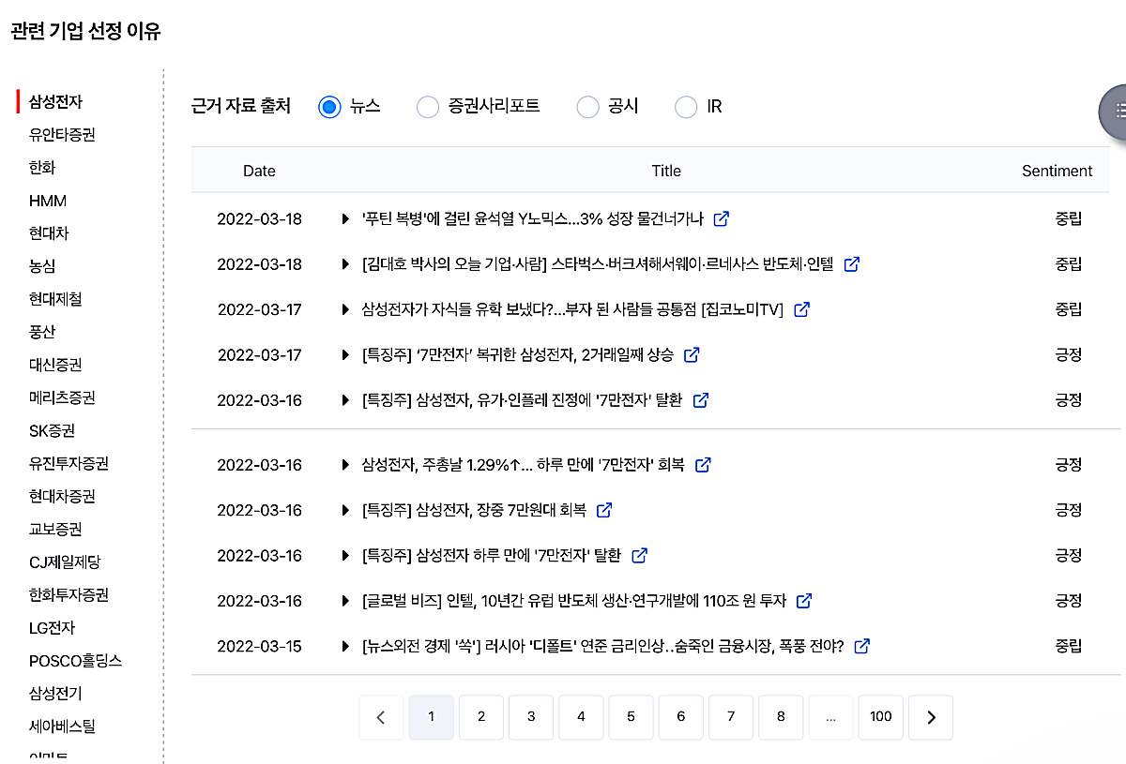Select 유안타증권 in the company list
1126x764 pixels.
(x=62, y=135)
